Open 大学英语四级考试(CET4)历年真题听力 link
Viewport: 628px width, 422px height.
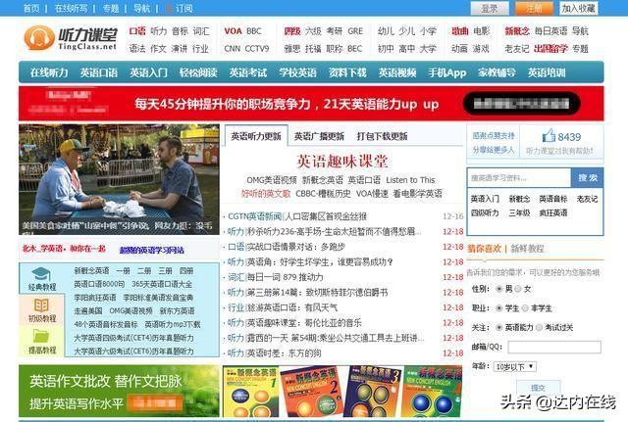pos(133,338)
